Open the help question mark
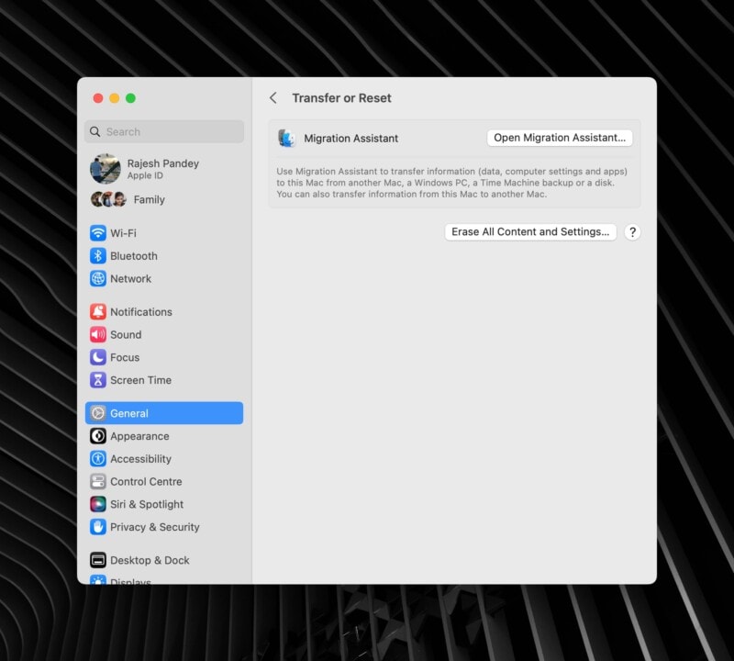The height and width of the screenshot is (661, 734). (632, 232)
